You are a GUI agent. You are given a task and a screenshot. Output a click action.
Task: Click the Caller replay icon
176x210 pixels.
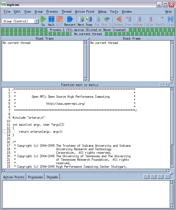pyautogui.click(x=150, y=19)
